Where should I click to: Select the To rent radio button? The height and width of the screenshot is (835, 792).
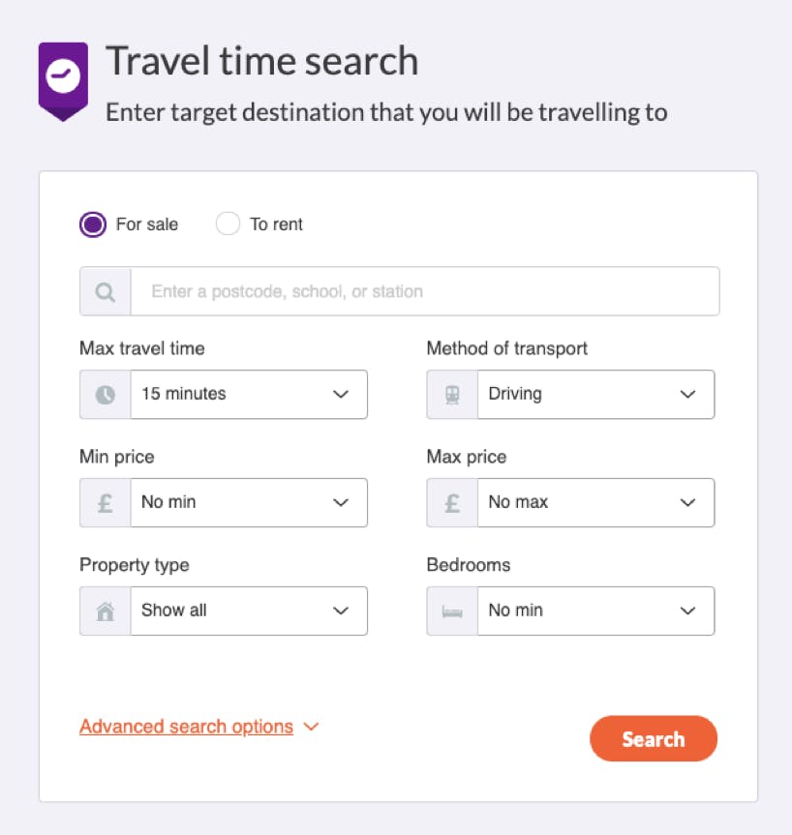point(228,224)
